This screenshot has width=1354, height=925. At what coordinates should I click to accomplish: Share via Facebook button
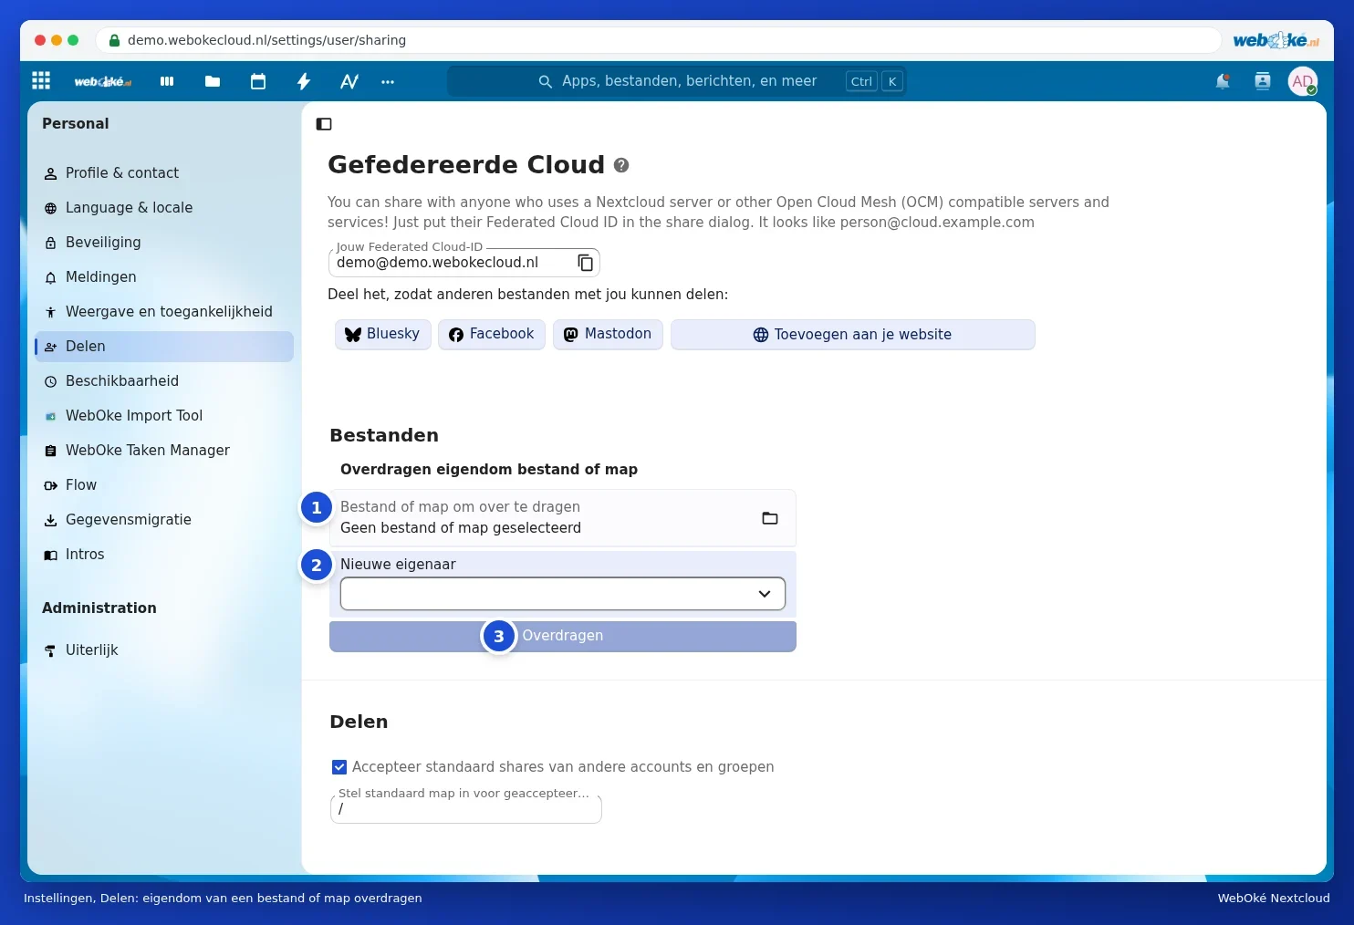tap(492, 334)
